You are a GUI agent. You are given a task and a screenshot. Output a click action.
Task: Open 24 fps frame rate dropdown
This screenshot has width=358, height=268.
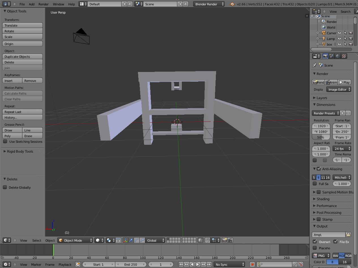point(342,148)
